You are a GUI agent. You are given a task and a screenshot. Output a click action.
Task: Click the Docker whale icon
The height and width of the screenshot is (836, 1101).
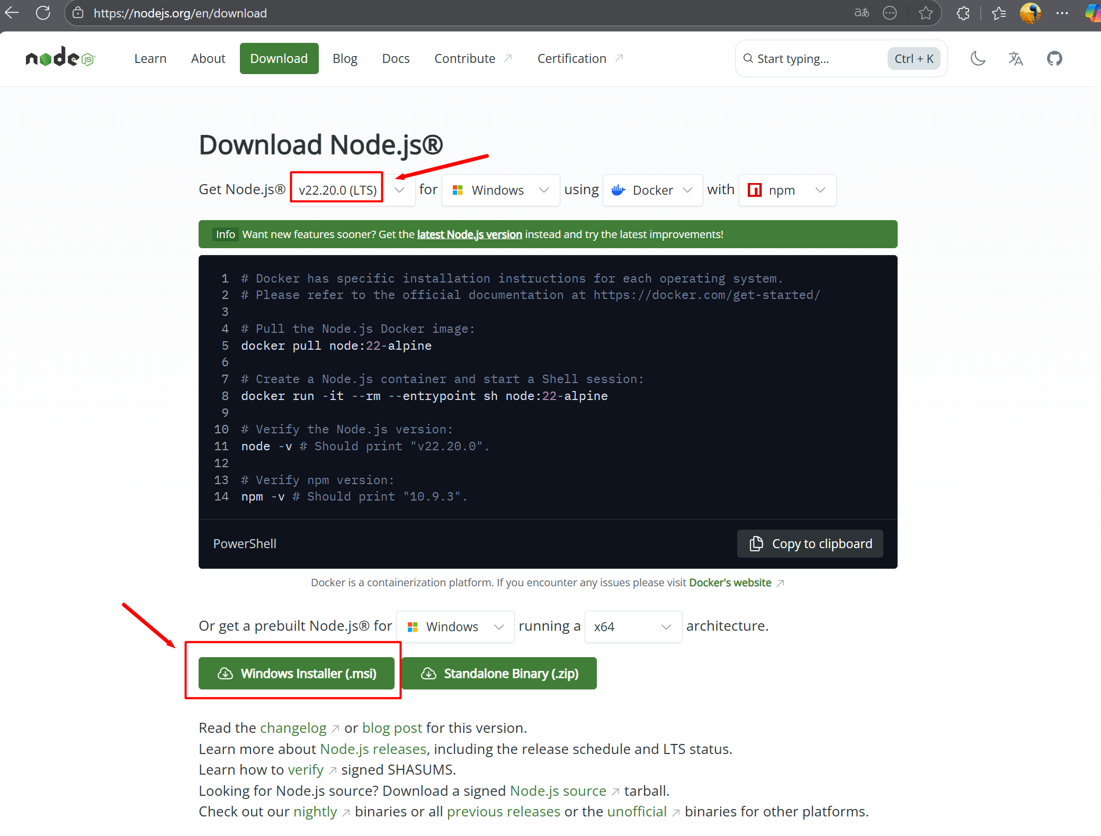coord(618,190)
